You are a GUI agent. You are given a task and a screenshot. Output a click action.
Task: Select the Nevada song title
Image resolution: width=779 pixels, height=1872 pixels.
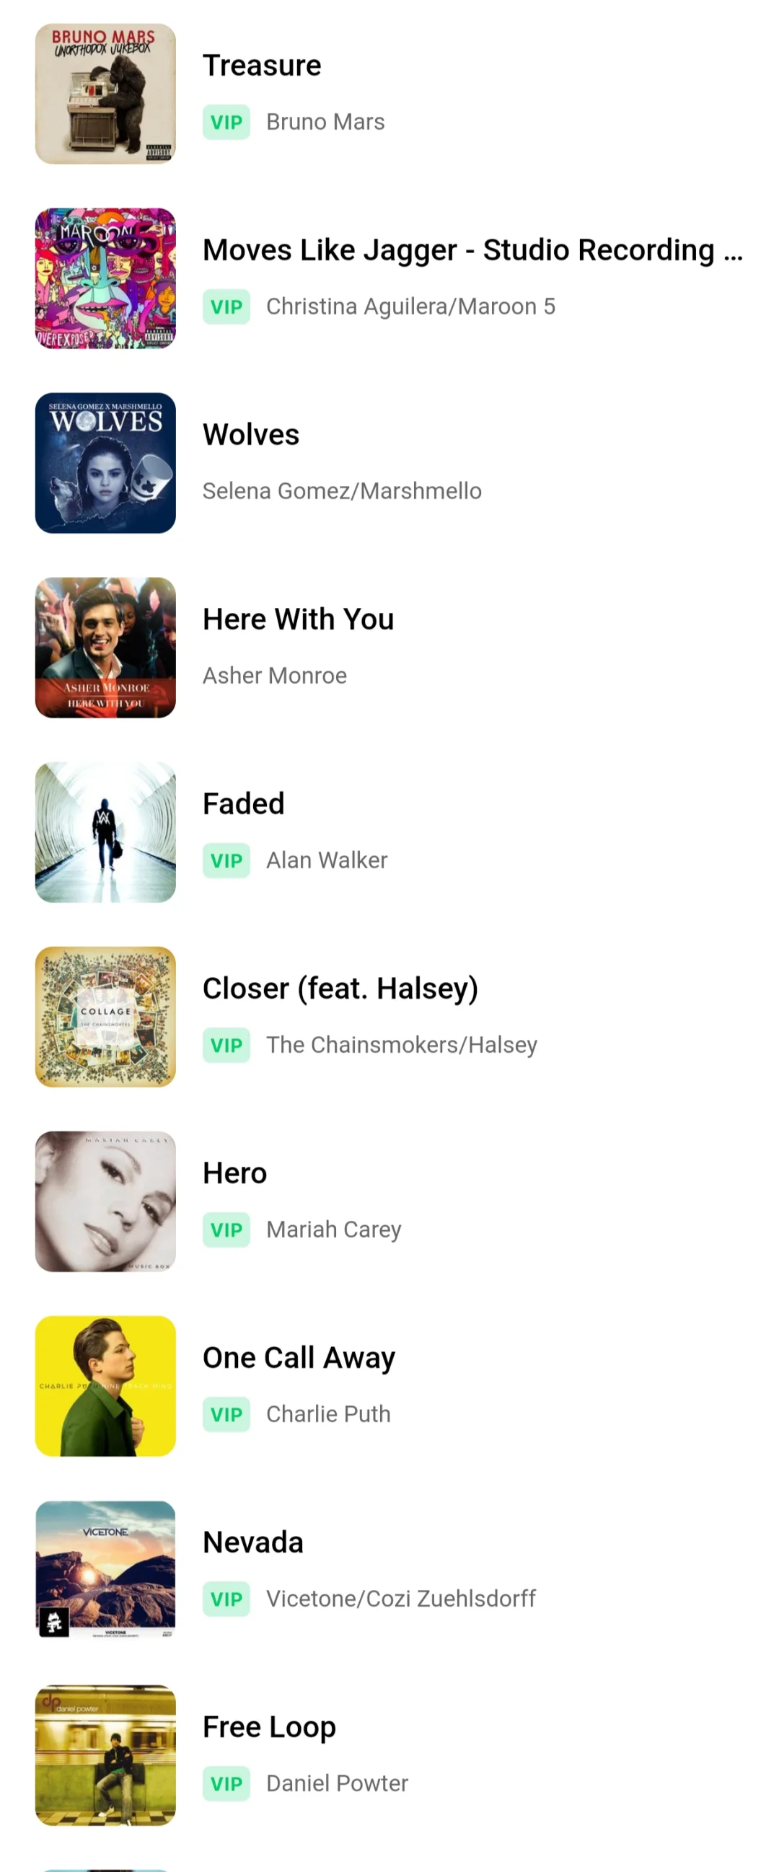point(253,1542)
